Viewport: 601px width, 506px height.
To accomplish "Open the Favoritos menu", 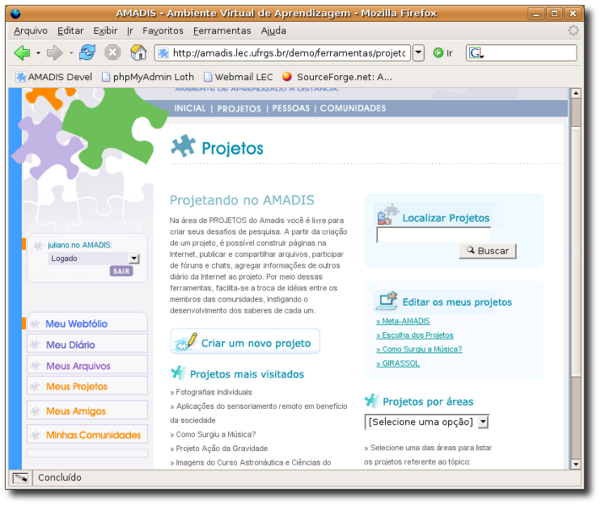I will [x=163, y=30].
